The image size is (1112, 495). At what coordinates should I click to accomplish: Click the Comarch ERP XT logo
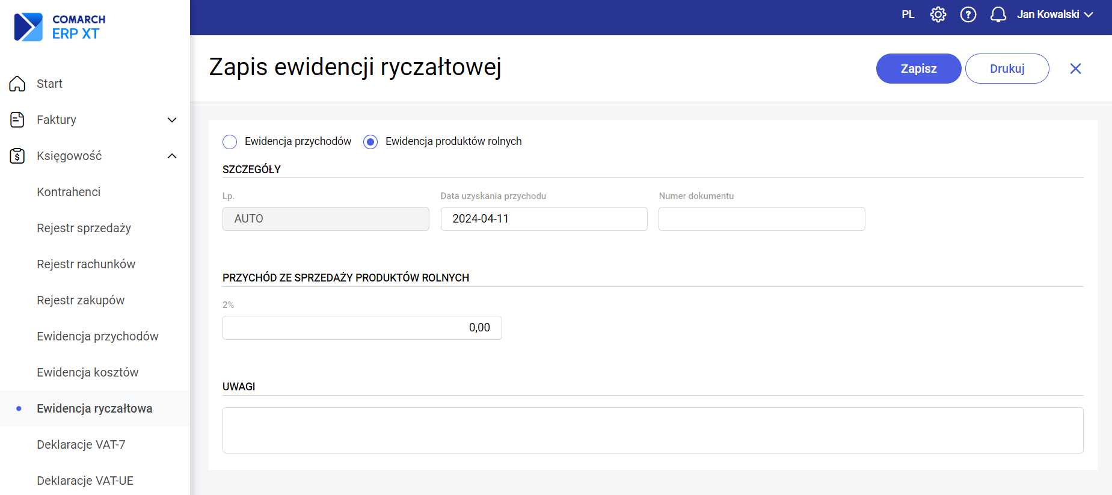[x=59, y=27]
